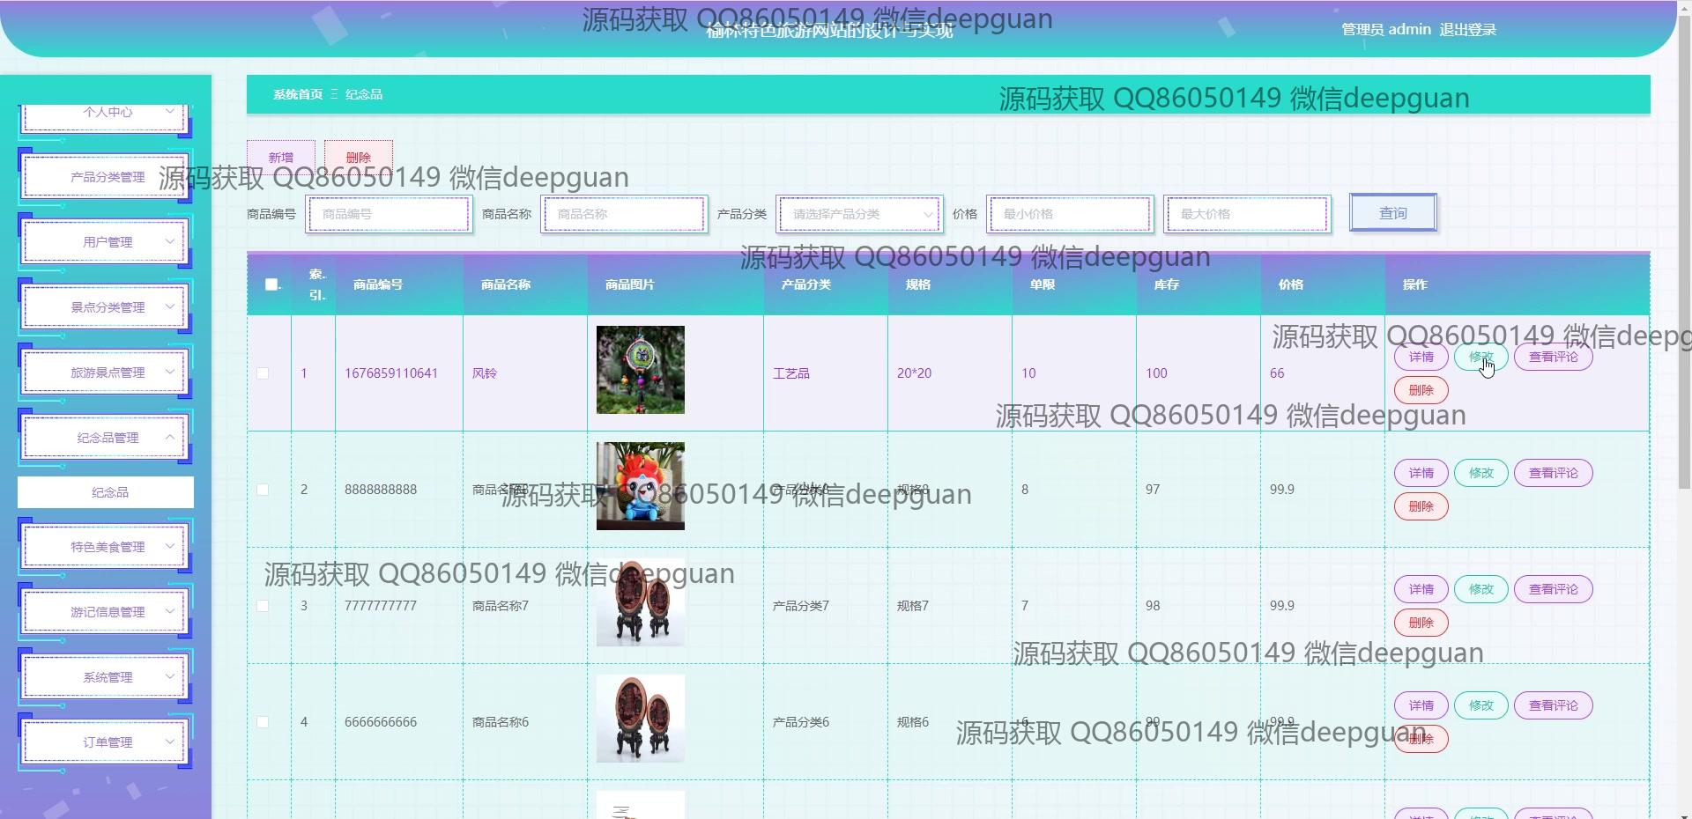
Task: Check the row checkbox for 7777777777
Action: coord(263,606)
